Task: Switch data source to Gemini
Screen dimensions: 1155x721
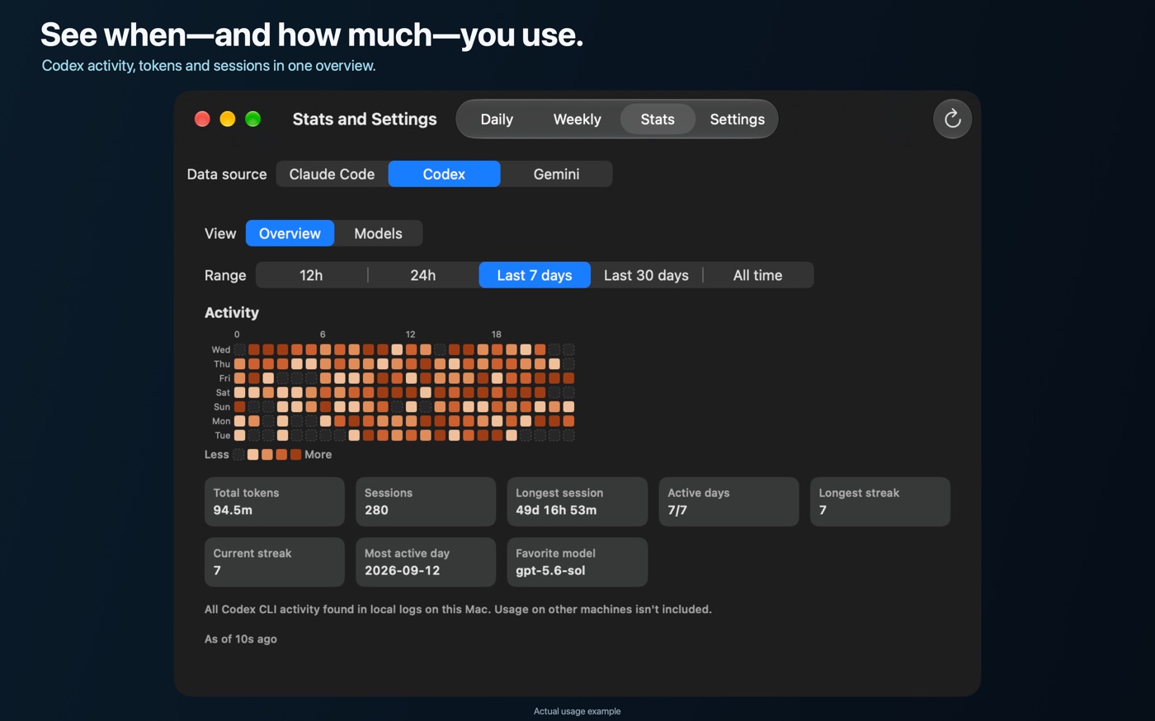Action: [x=556, y=174]
